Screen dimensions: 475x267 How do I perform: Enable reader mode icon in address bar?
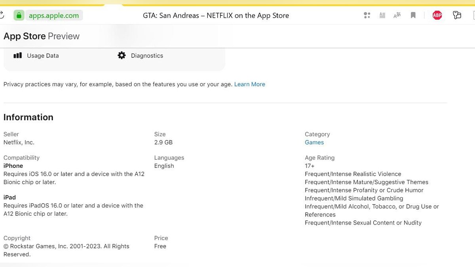382,15
